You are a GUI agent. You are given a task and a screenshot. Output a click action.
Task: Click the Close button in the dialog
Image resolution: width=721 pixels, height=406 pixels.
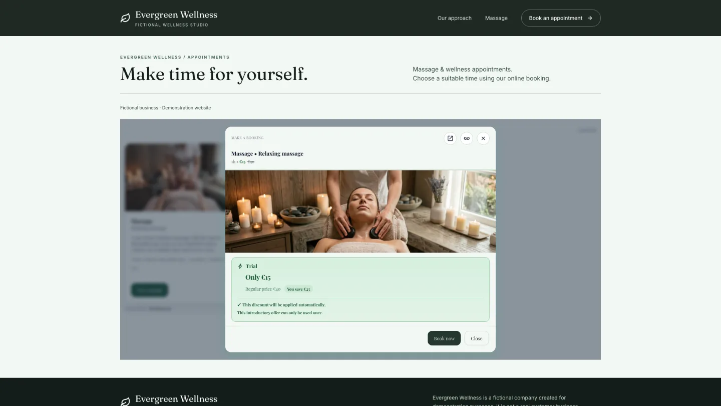pyautogui.click(x=477, y=338)
